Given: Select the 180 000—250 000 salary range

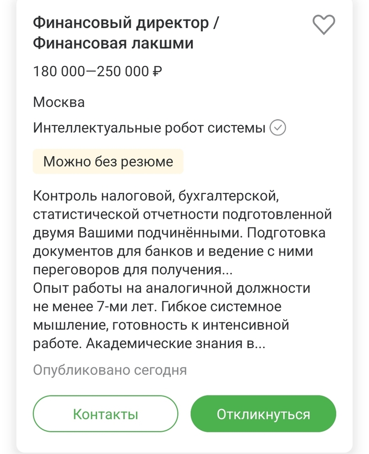Looking at the screenshot, I should pos(91,72).
